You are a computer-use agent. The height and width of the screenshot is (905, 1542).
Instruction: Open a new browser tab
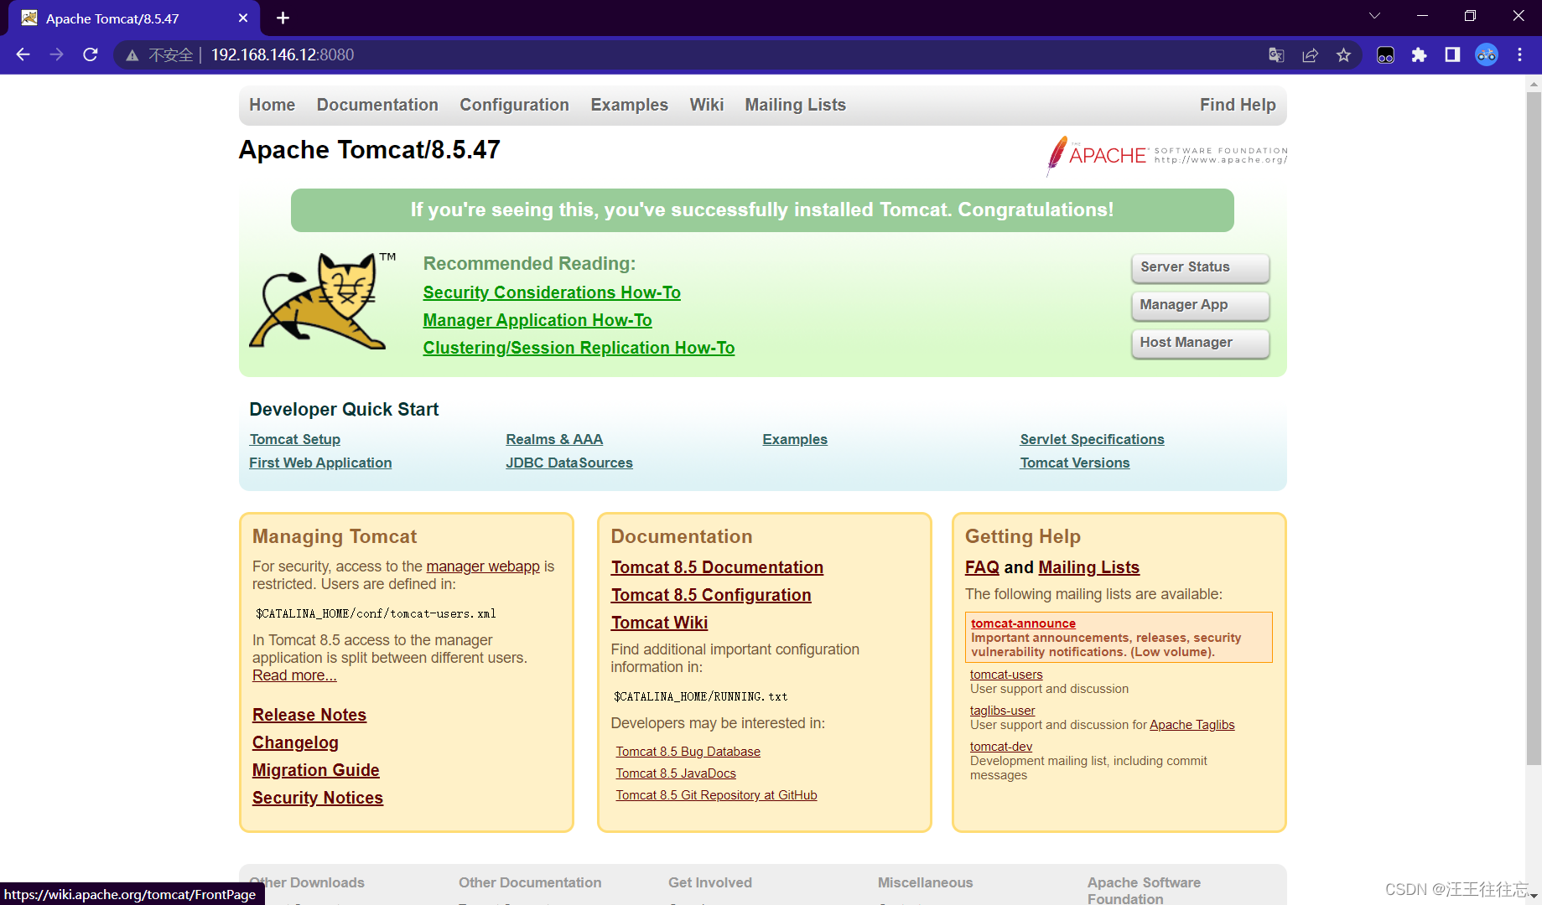[283, 18]
